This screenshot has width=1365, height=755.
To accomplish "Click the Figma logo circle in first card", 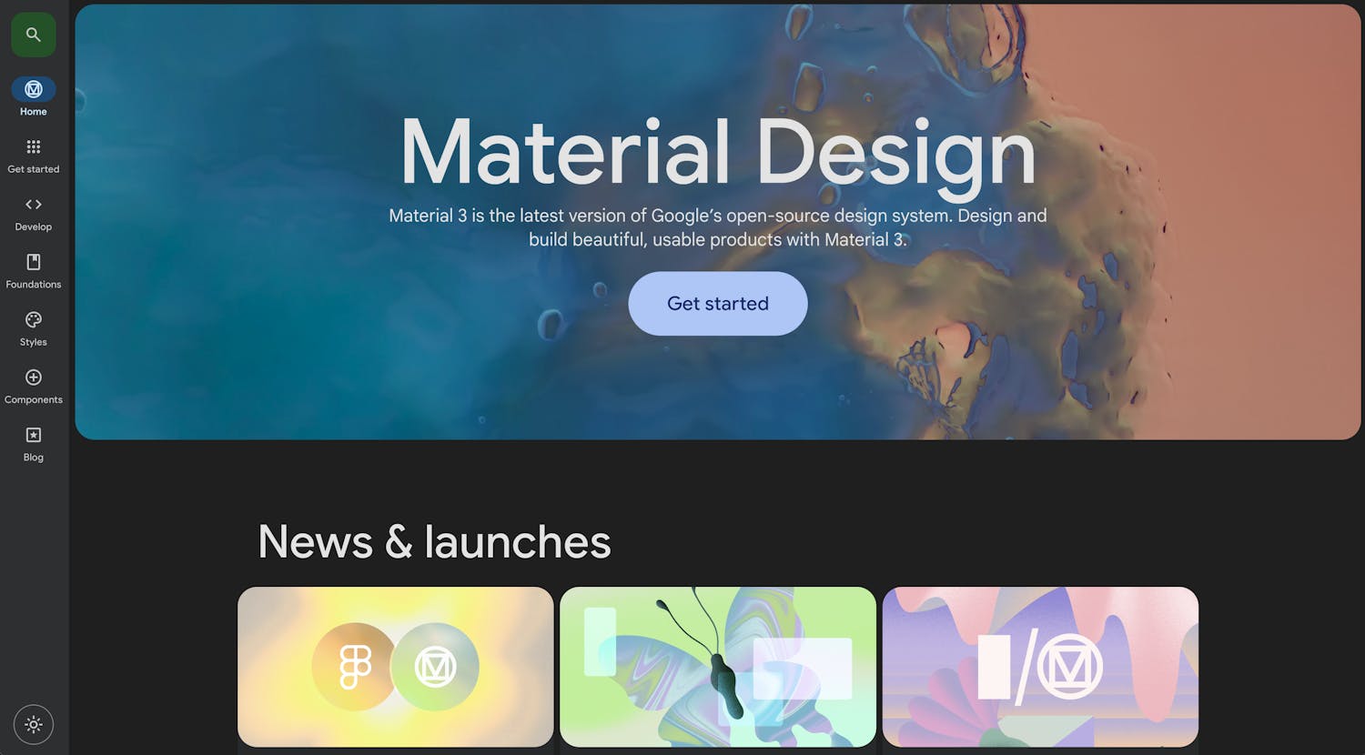I will click(x=355, y=667).
